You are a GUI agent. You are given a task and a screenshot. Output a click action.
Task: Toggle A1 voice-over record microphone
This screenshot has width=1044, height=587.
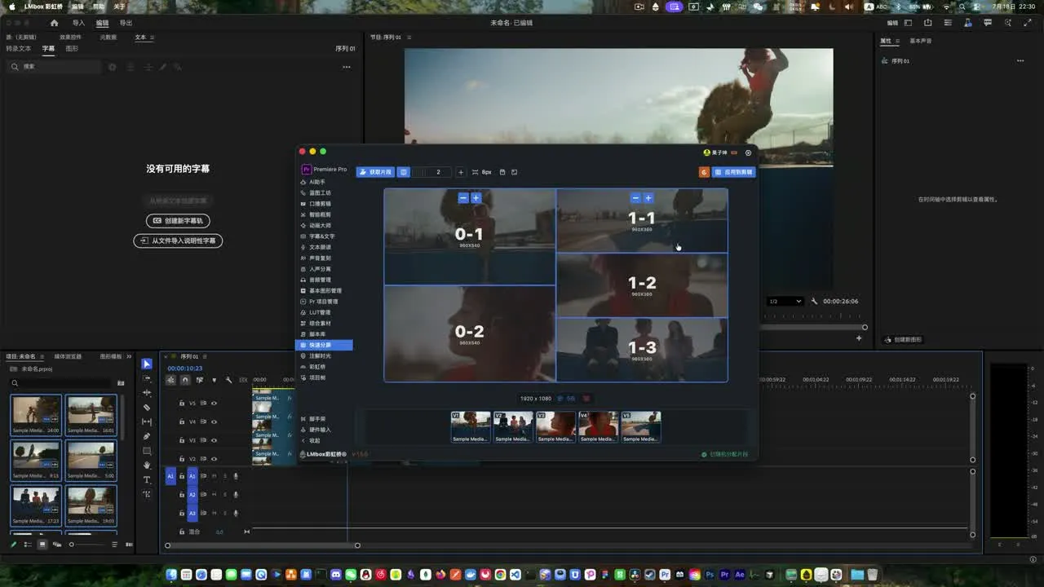tap(236, 475)
